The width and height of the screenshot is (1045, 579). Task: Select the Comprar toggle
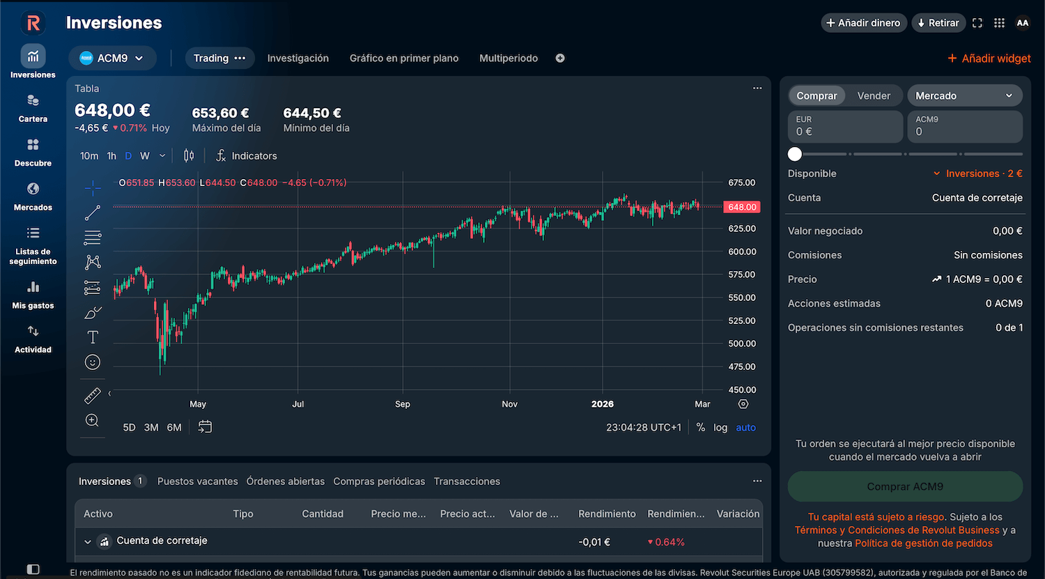(x=816, y=95)
